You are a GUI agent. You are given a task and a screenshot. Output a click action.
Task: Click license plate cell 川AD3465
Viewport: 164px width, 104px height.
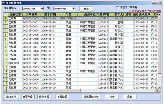point(102,18)
